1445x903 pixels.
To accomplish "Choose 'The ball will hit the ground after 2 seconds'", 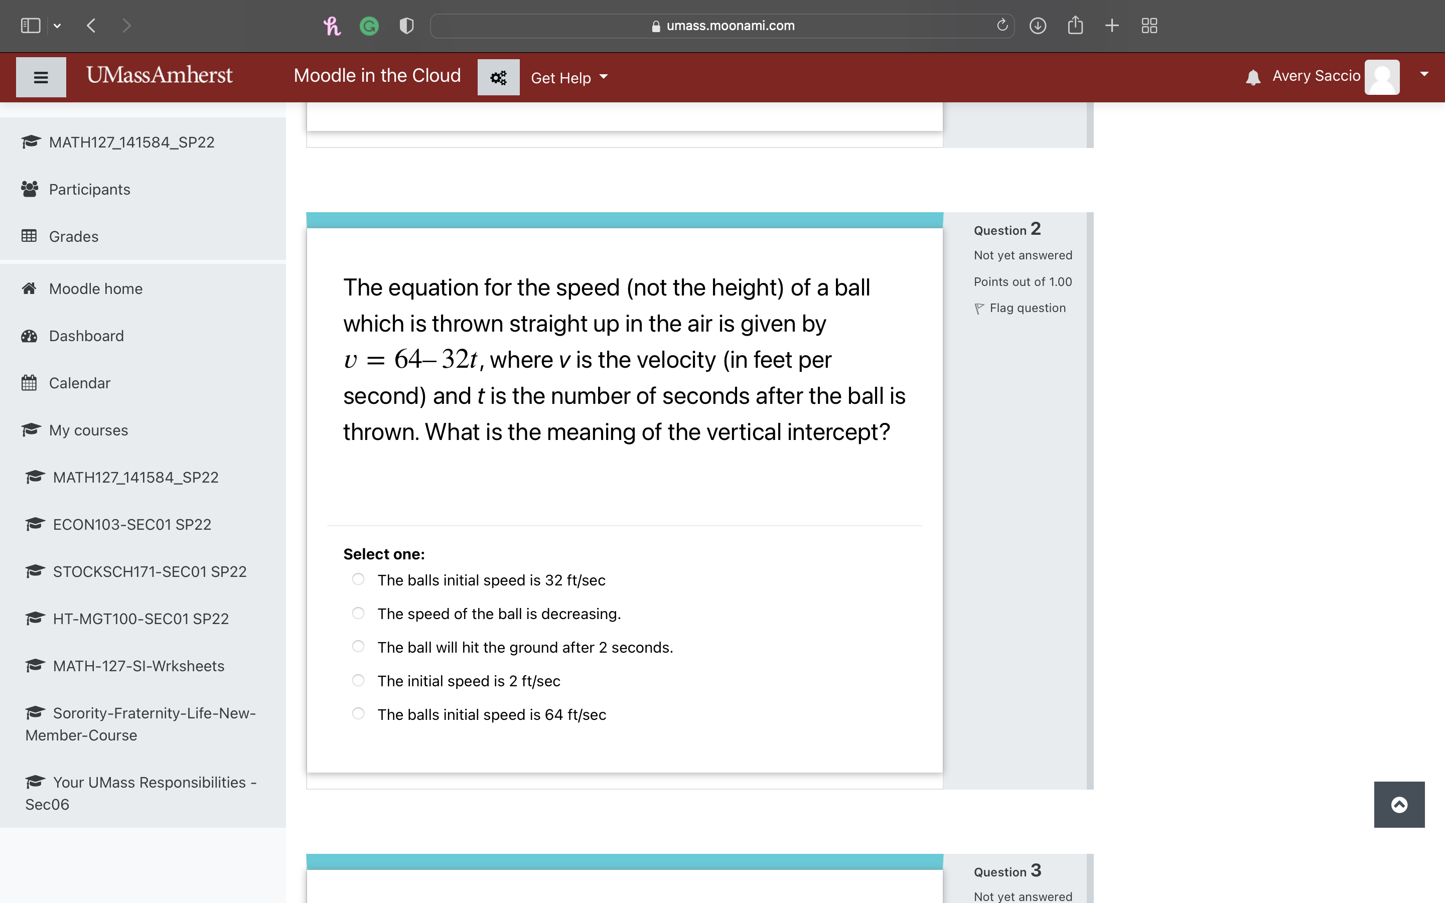I will (359, 646).
